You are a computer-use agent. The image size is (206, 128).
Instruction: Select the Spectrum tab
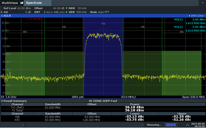[x=37, y=3]
